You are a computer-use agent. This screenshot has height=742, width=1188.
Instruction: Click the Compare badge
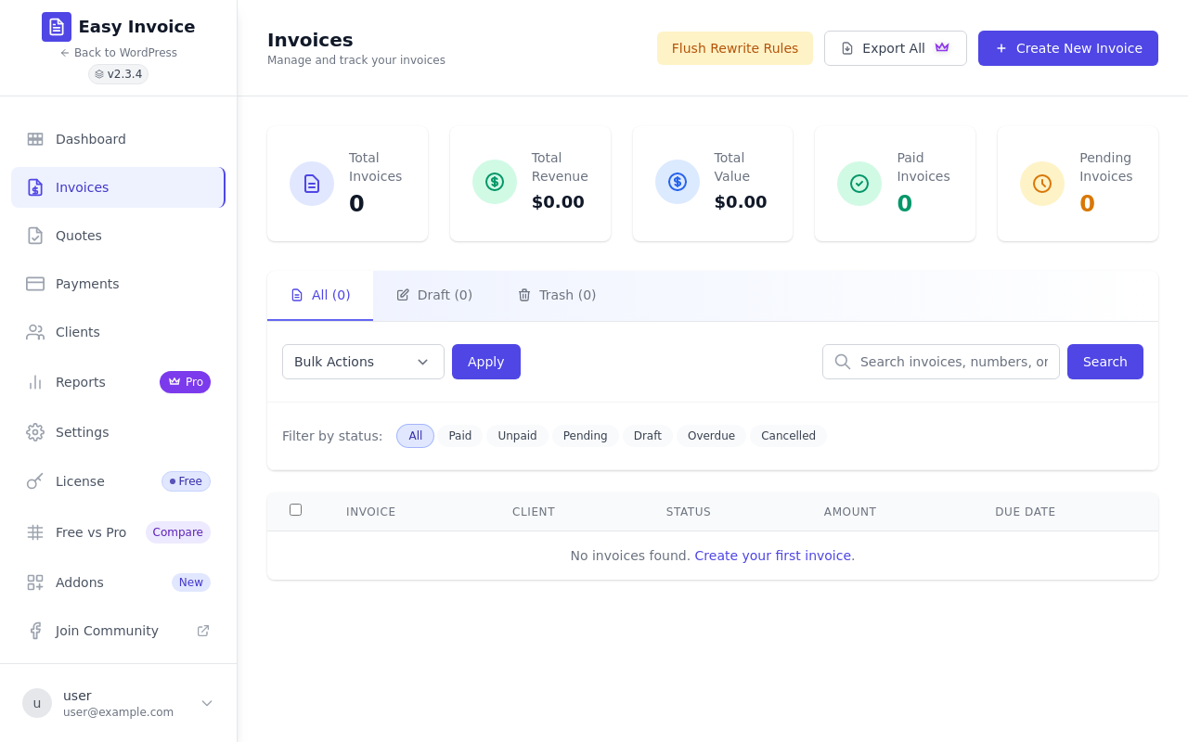178,532
